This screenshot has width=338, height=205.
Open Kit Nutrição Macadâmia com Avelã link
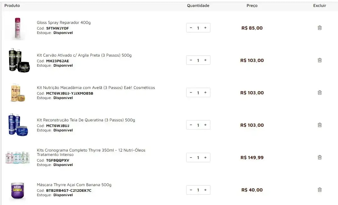click(96, 88)
